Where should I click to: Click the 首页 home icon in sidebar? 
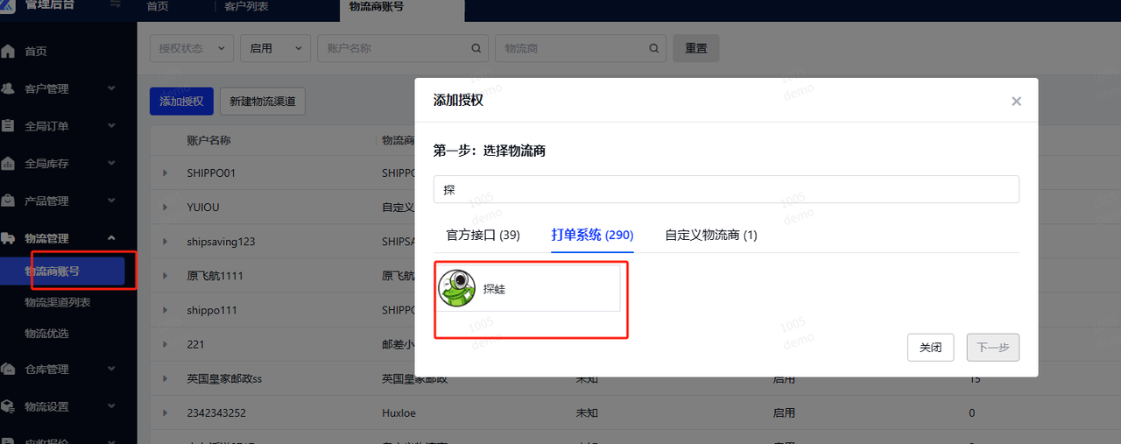9,52
